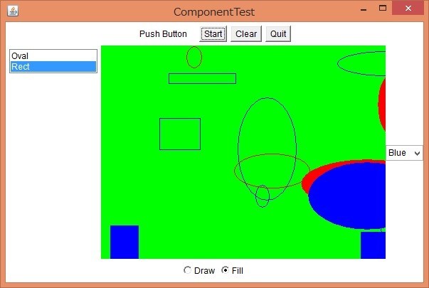The height and width of the screenshot is (288, 429).
Task: Close the ComponentTest window
Action: 408,9
